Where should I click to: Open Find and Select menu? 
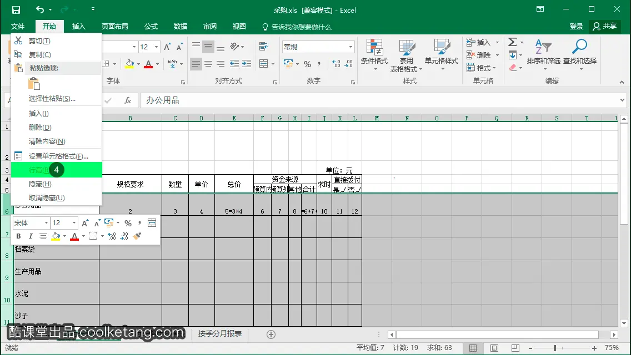tap(580, 55)
